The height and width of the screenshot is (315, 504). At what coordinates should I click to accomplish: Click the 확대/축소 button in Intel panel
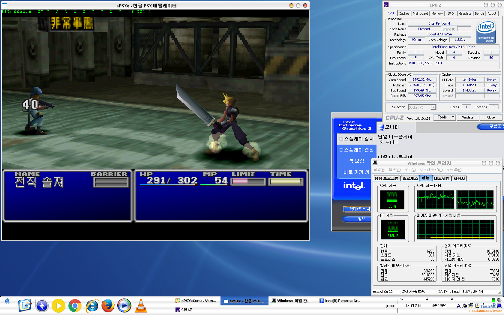click(357, 209)
